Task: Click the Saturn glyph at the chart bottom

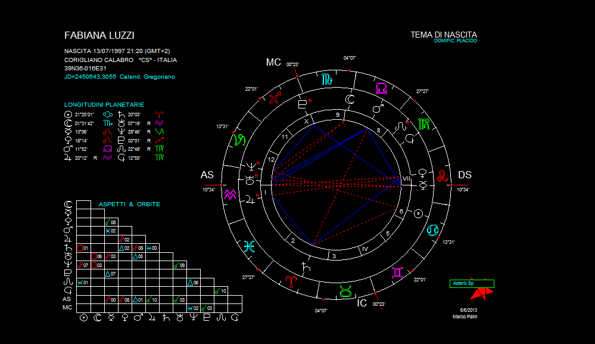Action: 306,266
